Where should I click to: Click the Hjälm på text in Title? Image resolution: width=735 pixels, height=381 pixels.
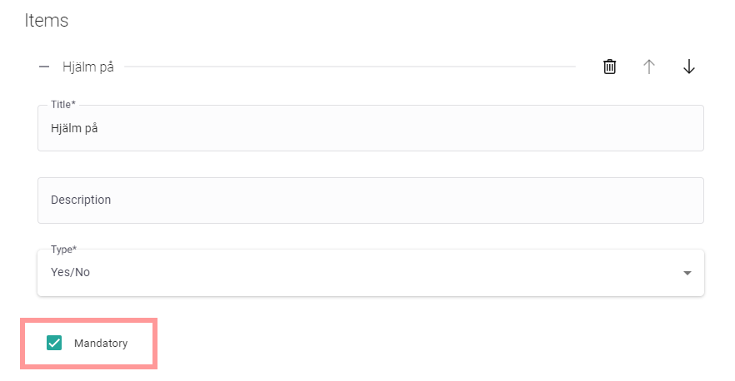(75, 128)
